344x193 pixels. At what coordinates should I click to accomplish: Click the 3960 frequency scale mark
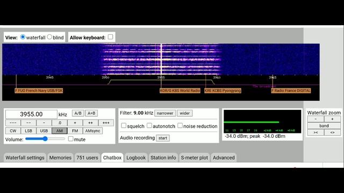tap(217, 77)
